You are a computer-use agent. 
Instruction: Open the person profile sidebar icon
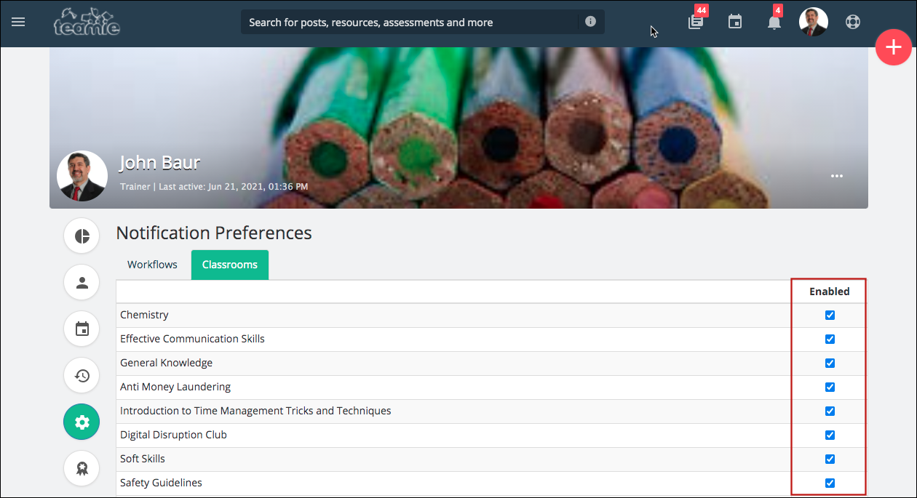click(82, 283)
